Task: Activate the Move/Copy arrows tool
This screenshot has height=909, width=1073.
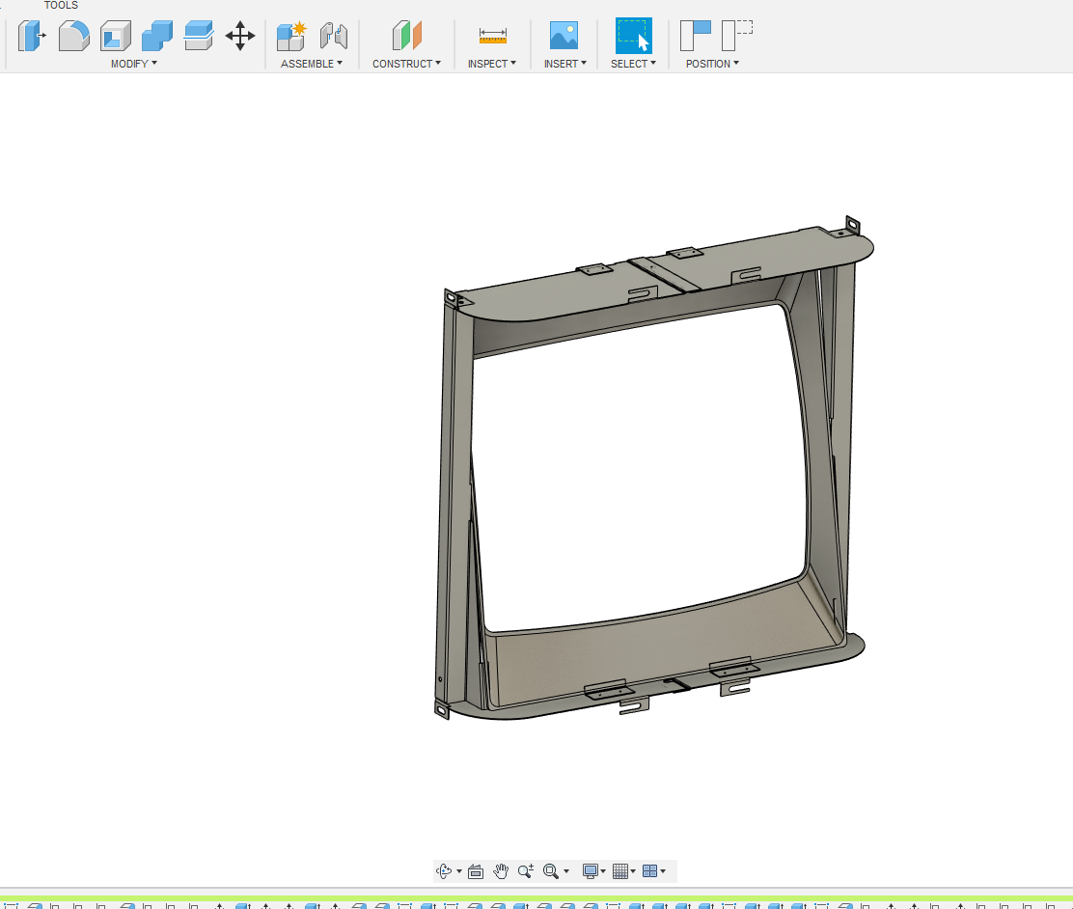Action: click(x=240, y=36)
